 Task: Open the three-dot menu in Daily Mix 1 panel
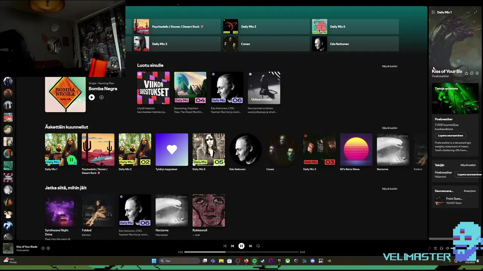click(468, 12)
